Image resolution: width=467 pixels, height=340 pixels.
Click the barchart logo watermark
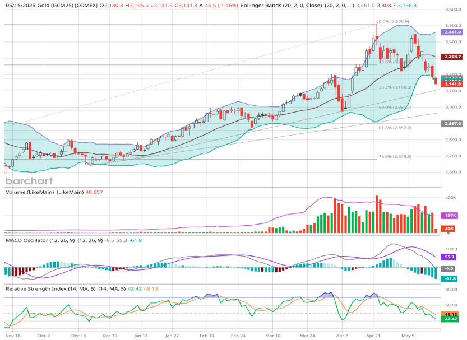29,180
